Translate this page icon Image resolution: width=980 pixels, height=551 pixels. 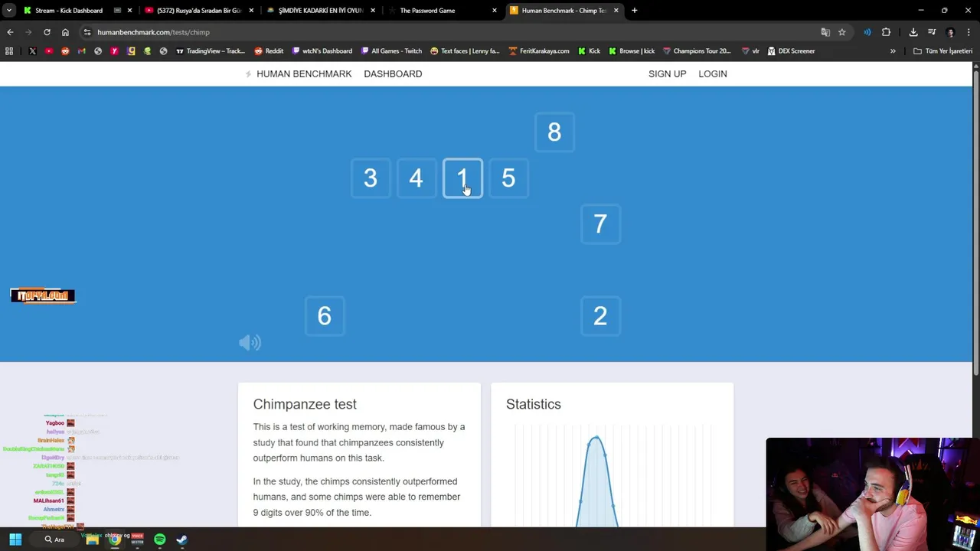coord(825,32)
